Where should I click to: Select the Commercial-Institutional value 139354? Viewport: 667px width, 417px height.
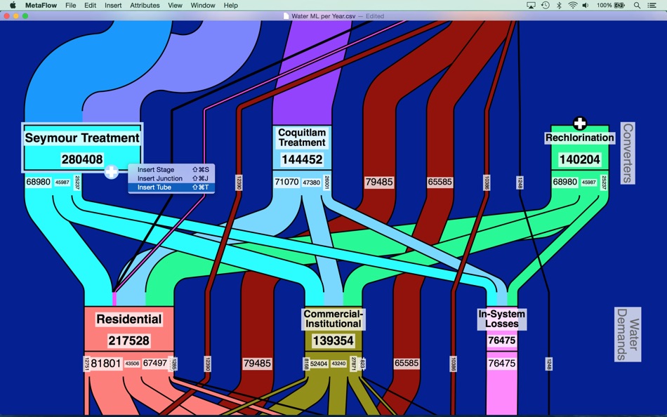click(333, 341)
